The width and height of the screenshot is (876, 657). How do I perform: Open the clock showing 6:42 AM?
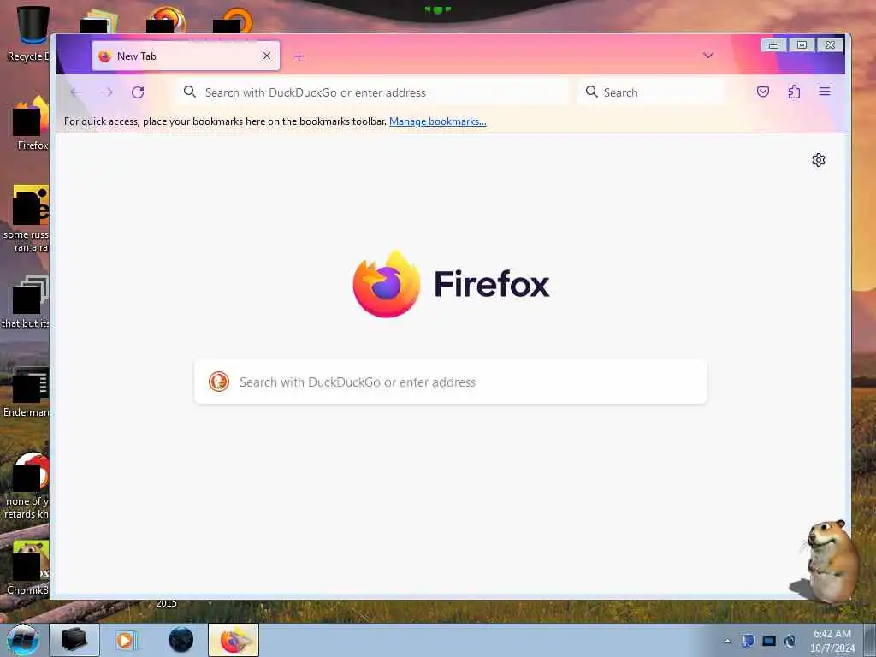(832, 640)
